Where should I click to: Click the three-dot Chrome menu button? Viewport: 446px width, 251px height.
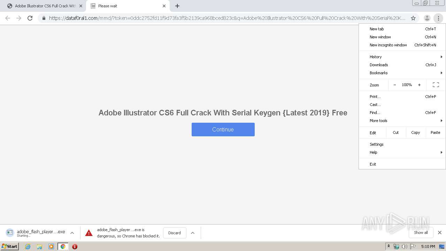[438, 18]
